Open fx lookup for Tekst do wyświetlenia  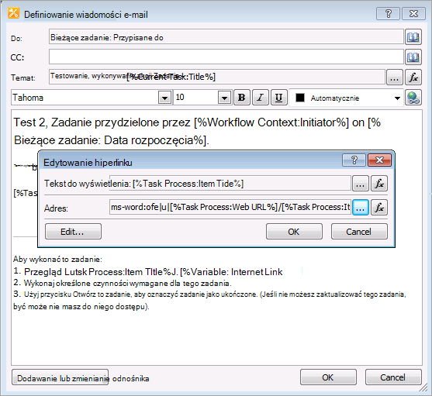click(x=379, y=184)
